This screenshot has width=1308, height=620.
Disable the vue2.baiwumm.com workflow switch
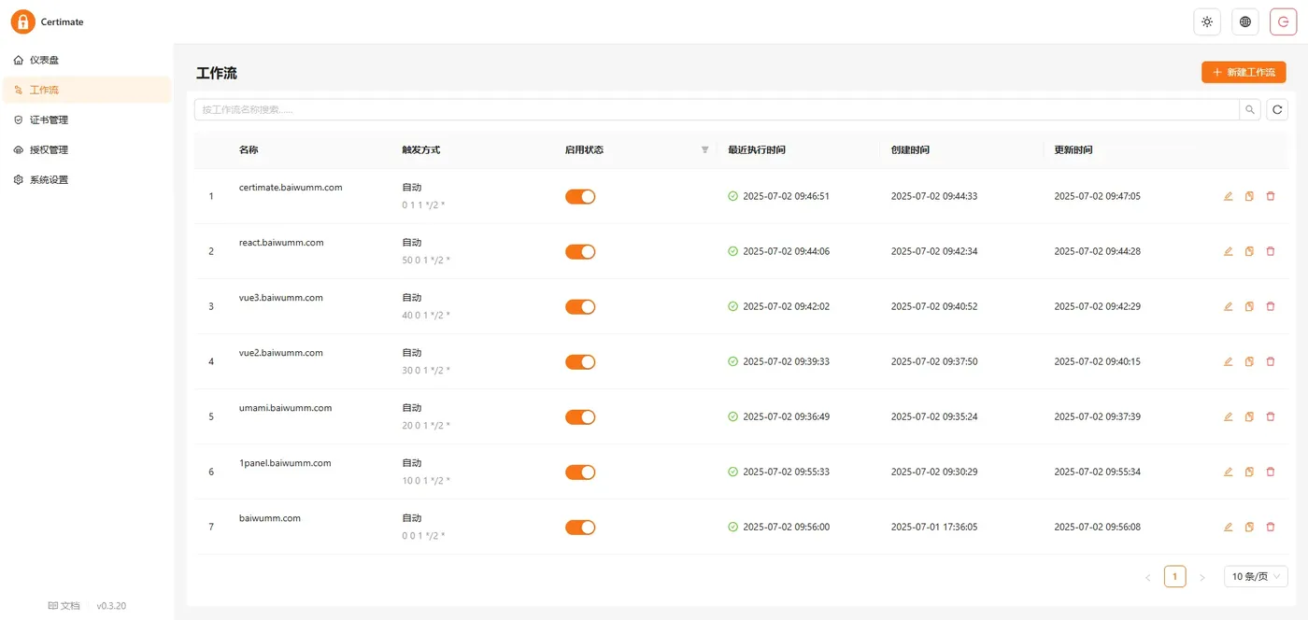tap(580, 361)
